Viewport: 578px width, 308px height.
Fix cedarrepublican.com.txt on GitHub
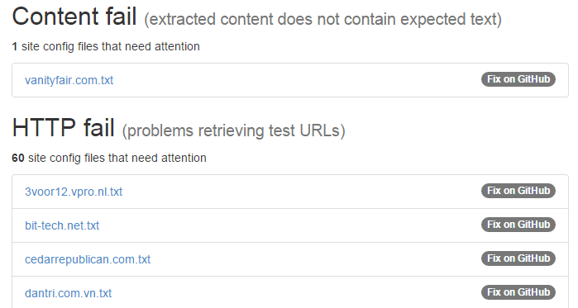point(518,258)
